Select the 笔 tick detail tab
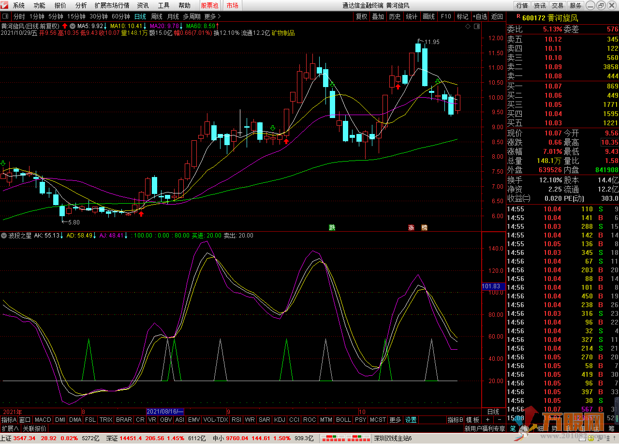 pos(513,429)
